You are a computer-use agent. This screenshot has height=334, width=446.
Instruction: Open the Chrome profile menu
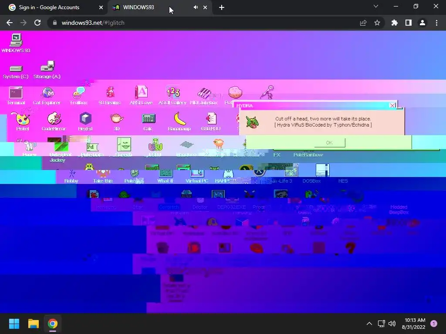[x=422, y=23]
